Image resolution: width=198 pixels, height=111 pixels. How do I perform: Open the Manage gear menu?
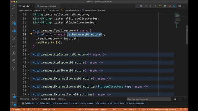14,104
